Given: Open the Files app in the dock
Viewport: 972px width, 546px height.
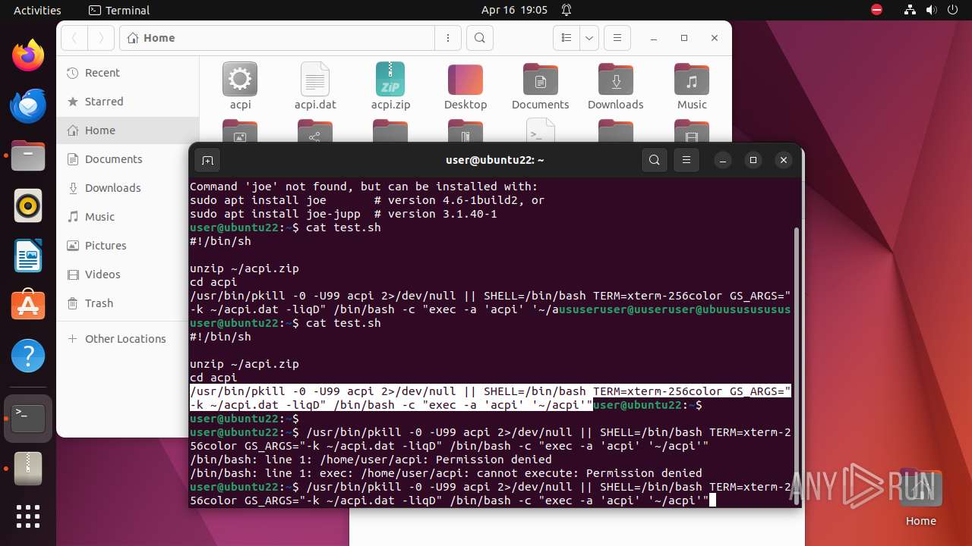Looking at the screenshot, I should pyautogui.click(x=28, y=156).
